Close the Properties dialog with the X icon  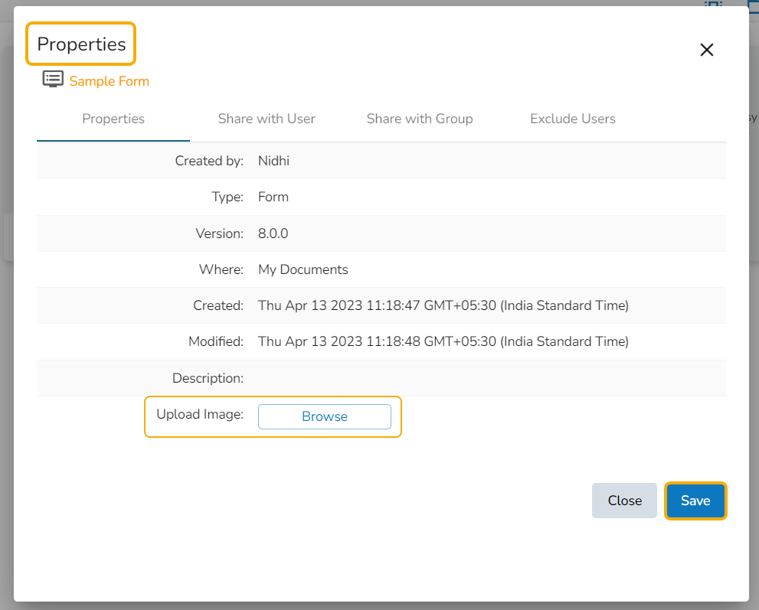click(x=706, y=50)
